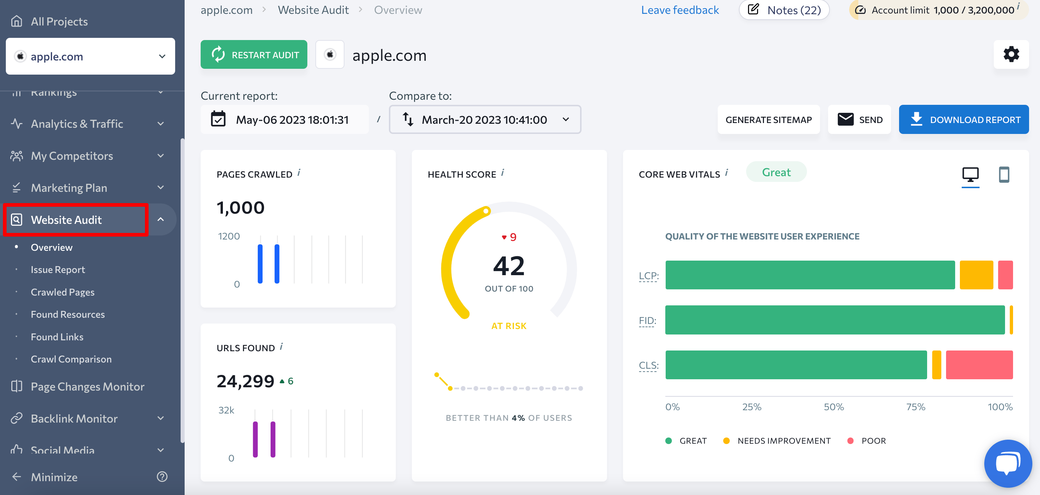Open the live chat bubble
Screen dimensions: 1040x495
[1008, 463]
